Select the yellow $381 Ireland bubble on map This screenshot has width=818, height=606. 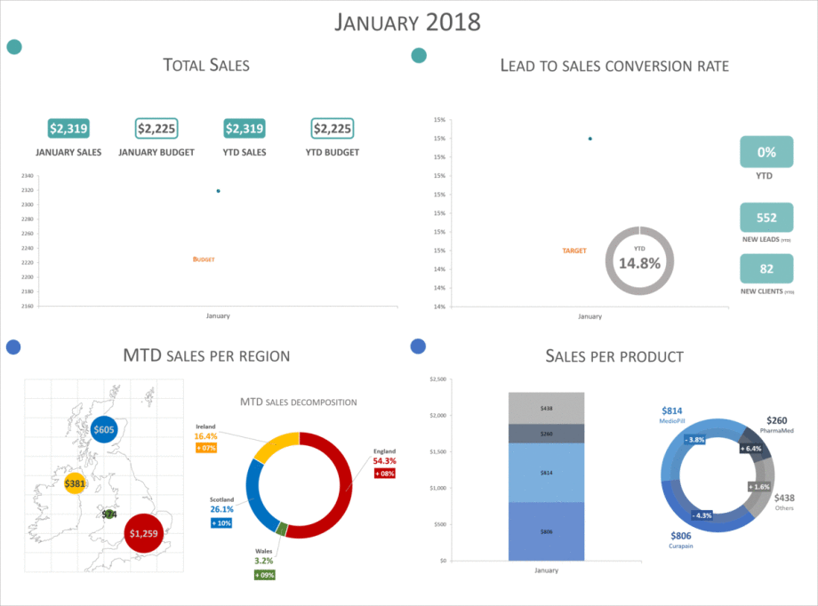click(76, 483)
